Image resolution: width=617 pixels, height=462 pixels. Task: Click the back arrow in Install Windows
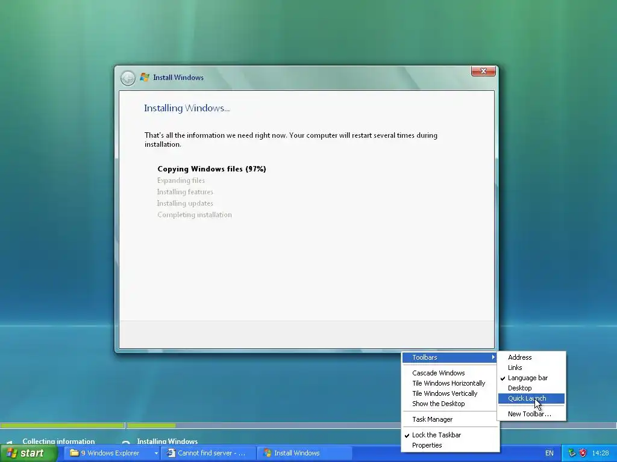pyautogui.click(x=128, y=78)
